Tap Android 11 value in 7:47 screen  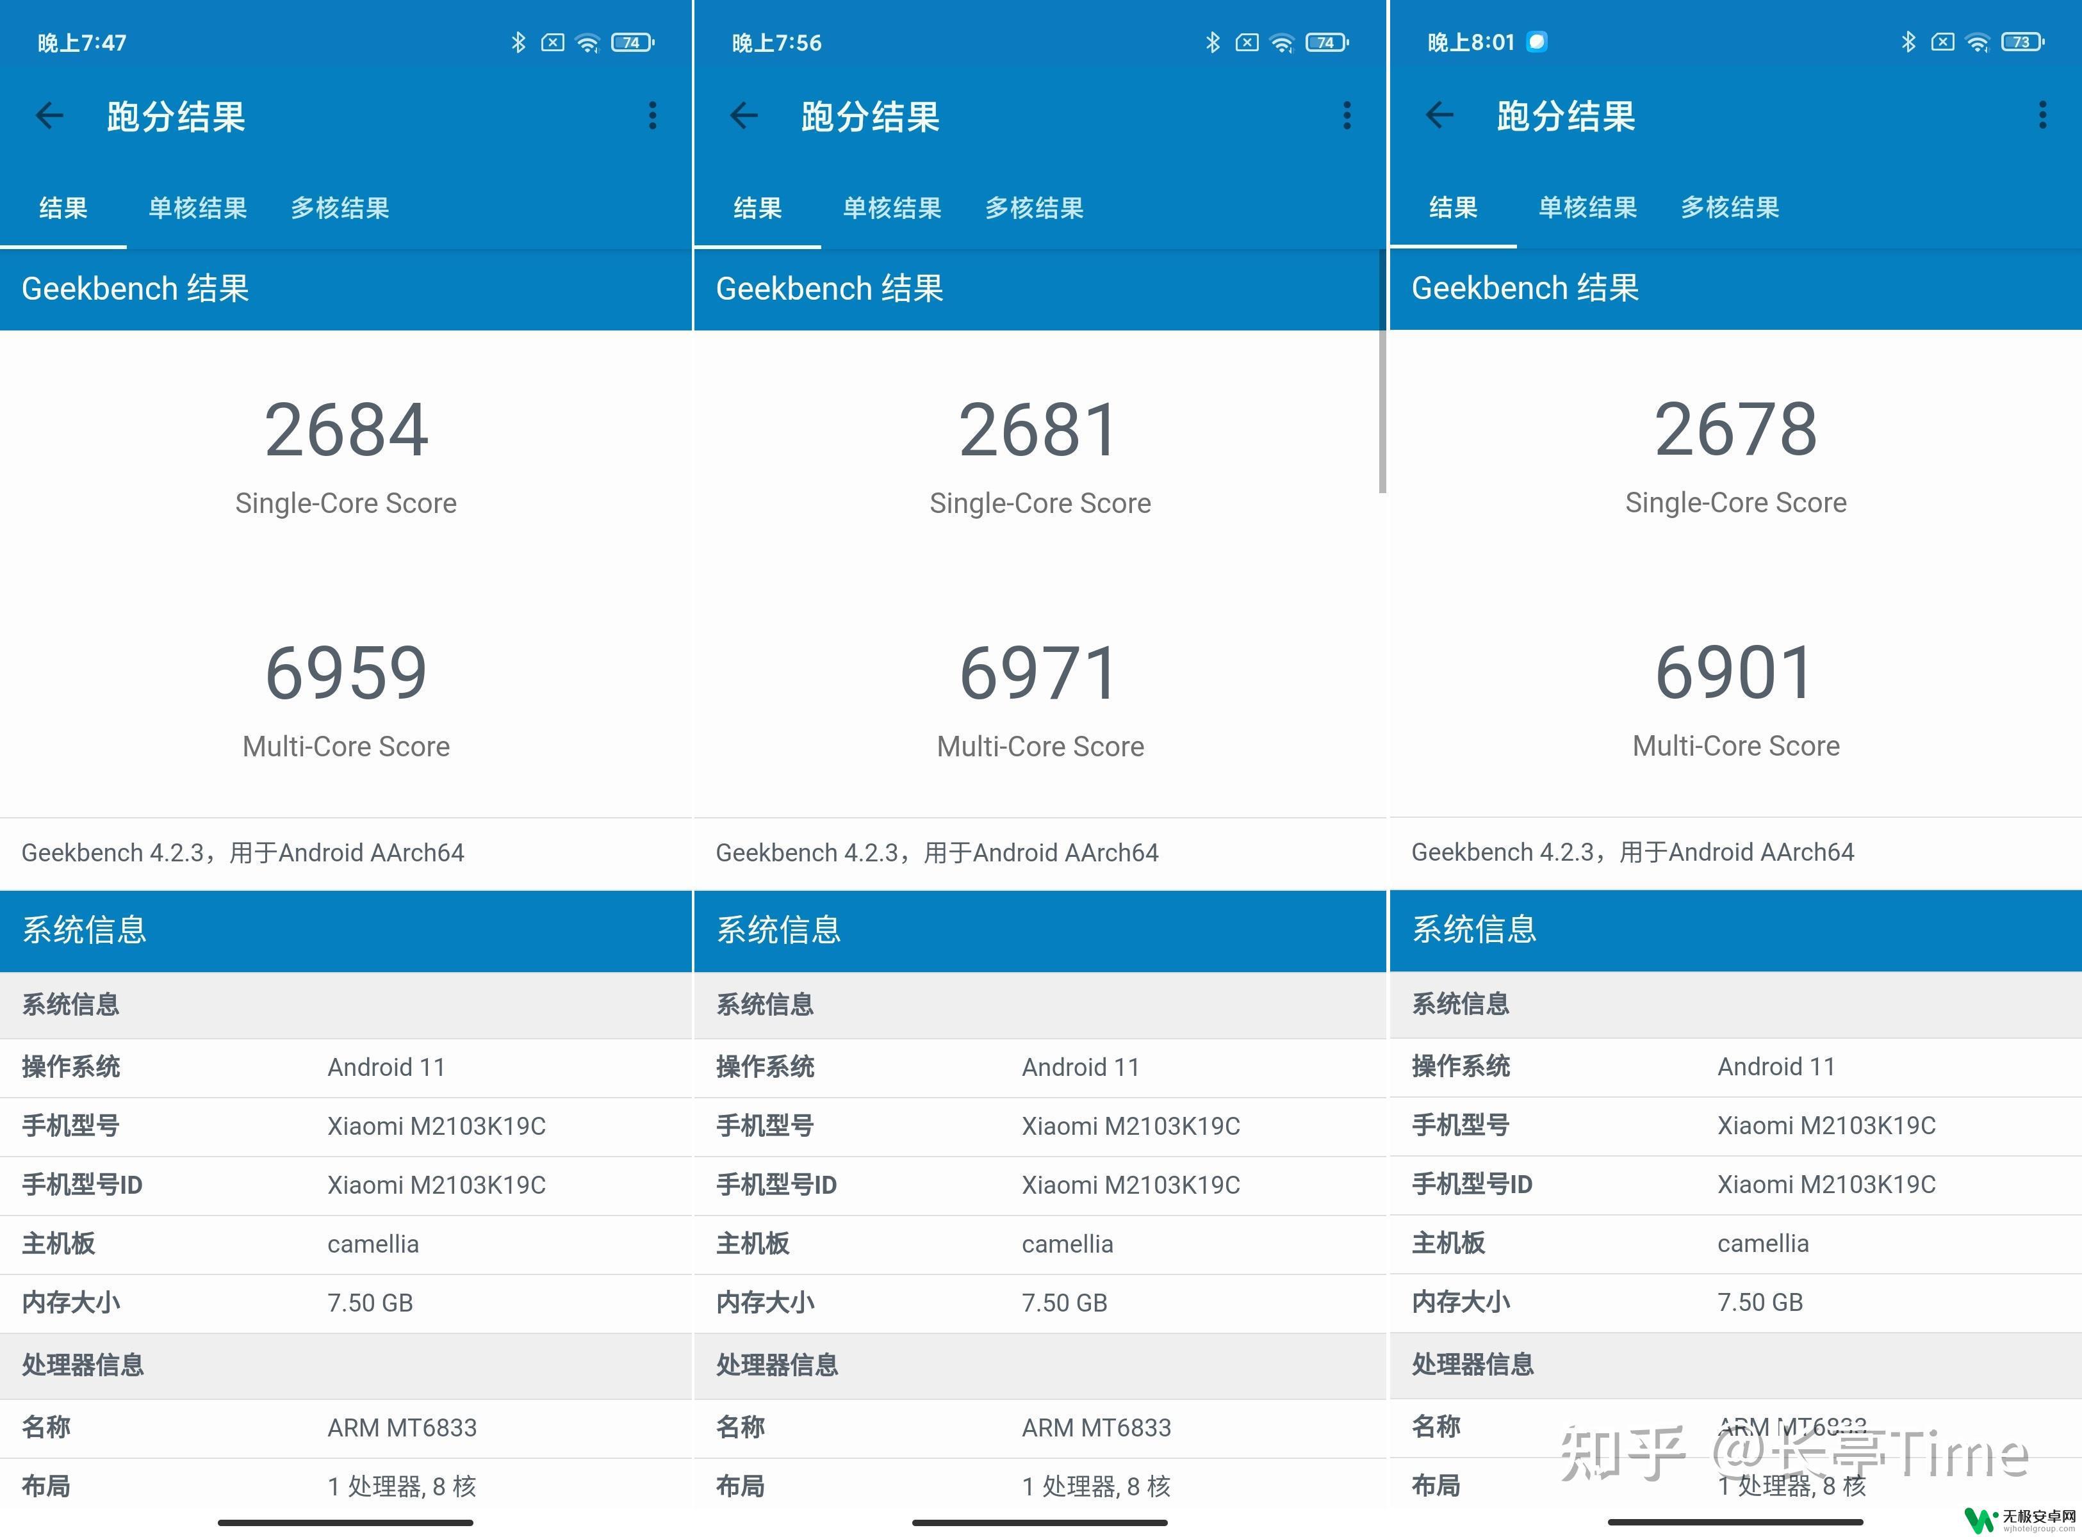click(x=385, y=1067)
